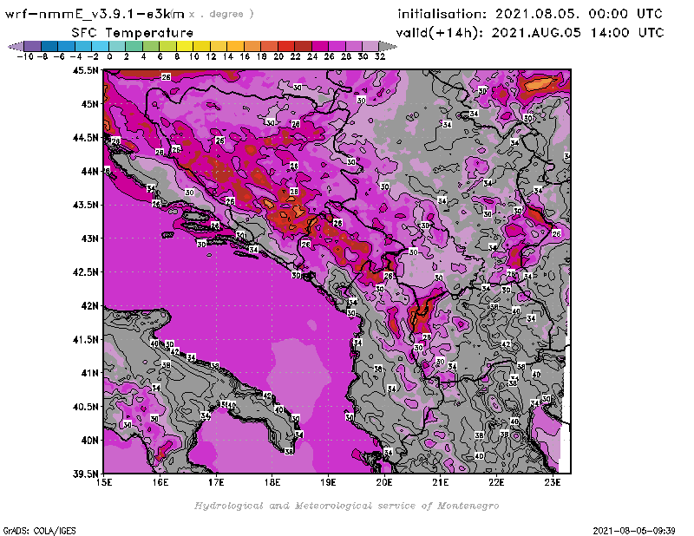Click the '21E' longitude label

point(441,482)
